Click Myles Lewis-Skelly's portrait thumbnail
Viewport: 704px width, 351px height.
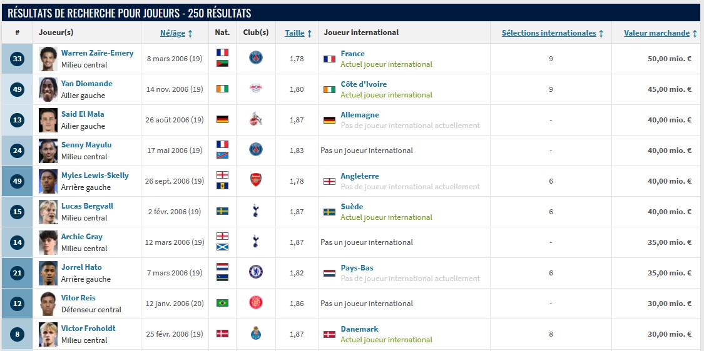tap(48, 180)
